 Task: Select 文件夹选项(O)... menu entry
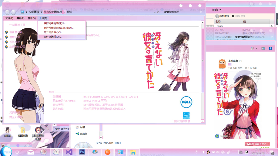tap(62, 37)
